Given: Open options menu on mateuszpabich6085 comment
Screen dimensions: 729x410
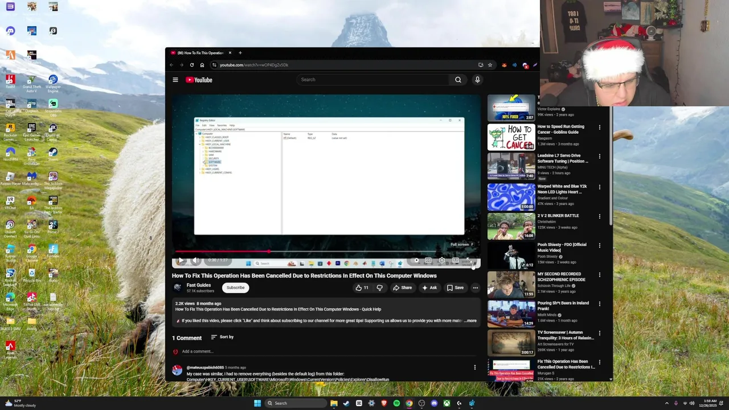Looking at the screenshot, I should (475, 367).
